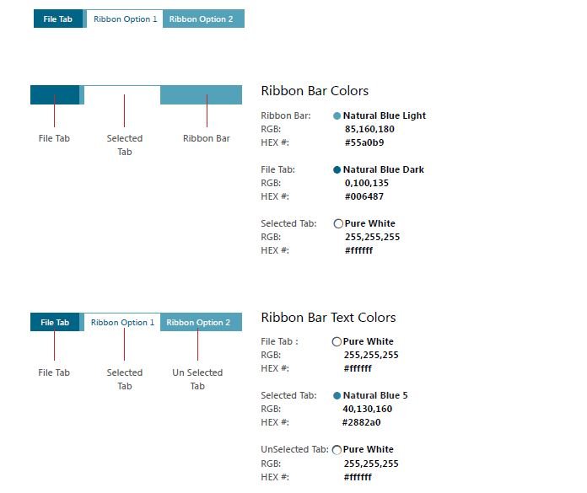Click the #2882a0 hex value
Screen dimensions: 587x493
361,422
